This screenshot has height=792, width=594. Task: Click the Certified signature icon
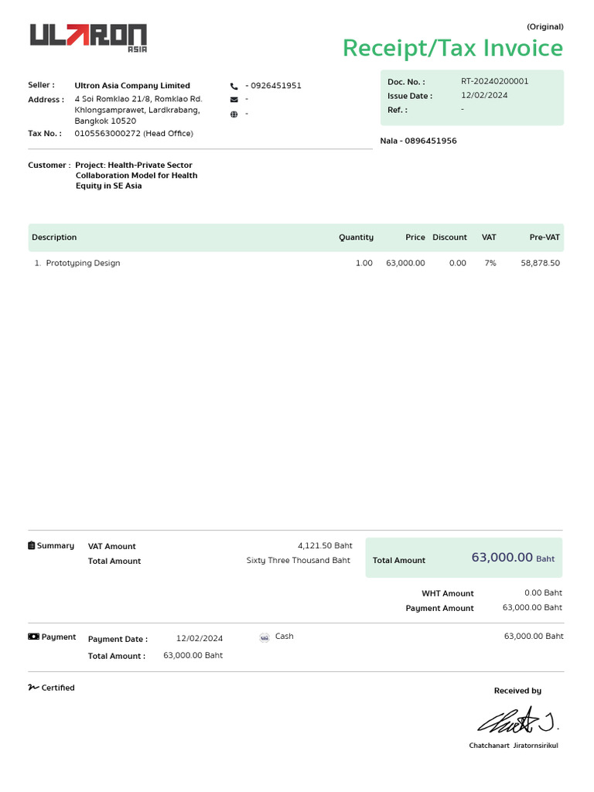33,688
